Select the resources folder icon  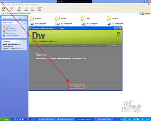tap(109, 19)
